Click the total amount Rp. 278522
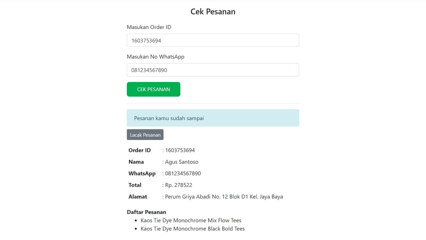The width and height of the screenshot is (426, 240). (178, 185)
